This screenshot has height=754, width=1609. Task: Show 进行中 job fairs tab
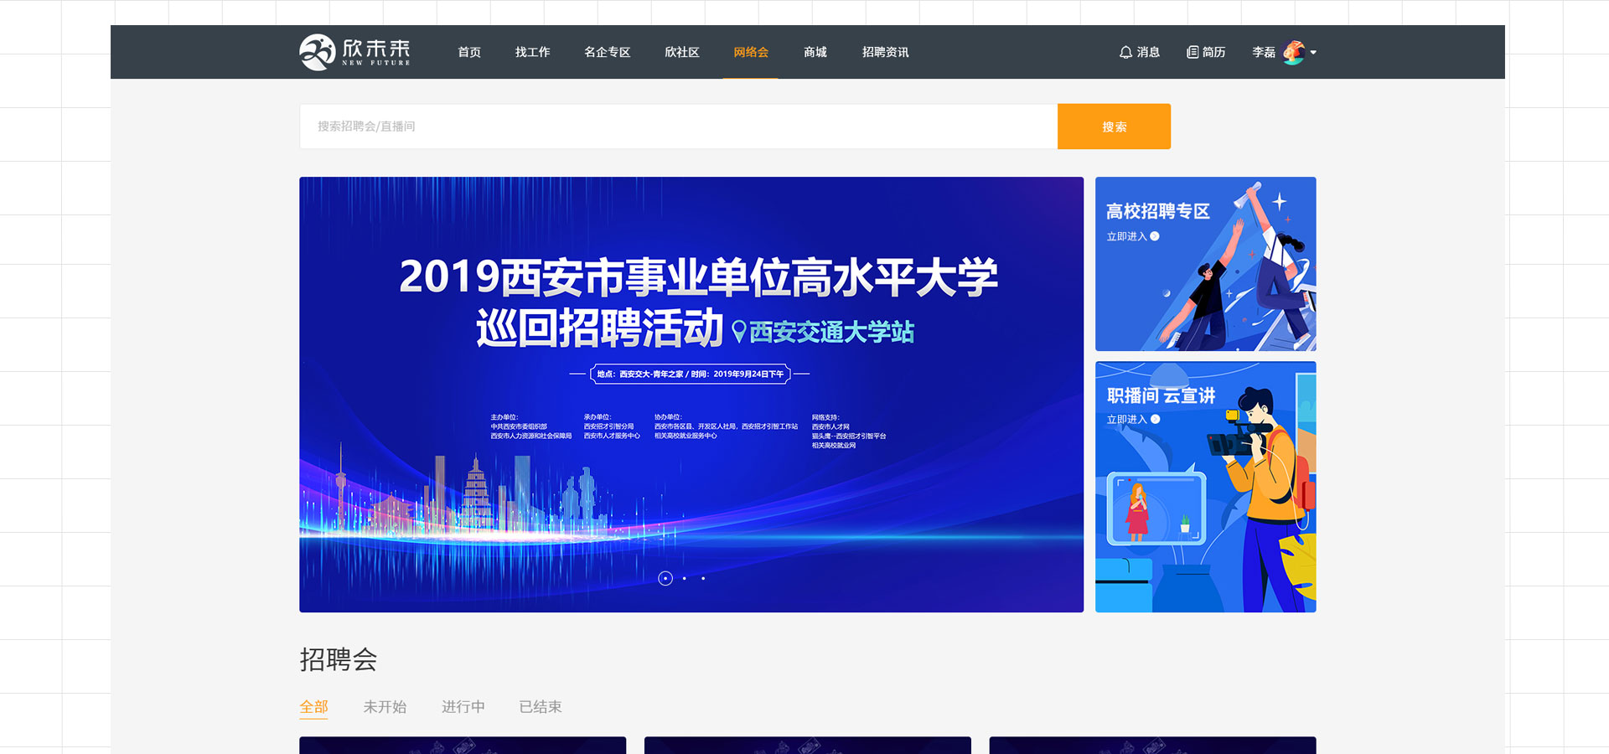pyautogui.click(x=463, y=707)
